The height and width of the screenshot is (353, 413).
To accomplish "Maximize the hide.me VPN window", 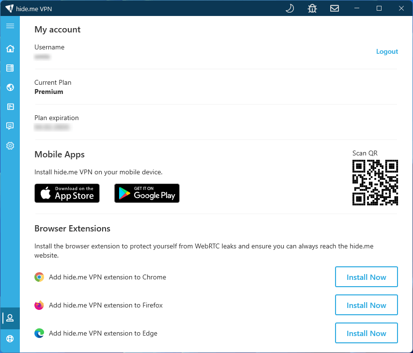I will coord(379,8).
